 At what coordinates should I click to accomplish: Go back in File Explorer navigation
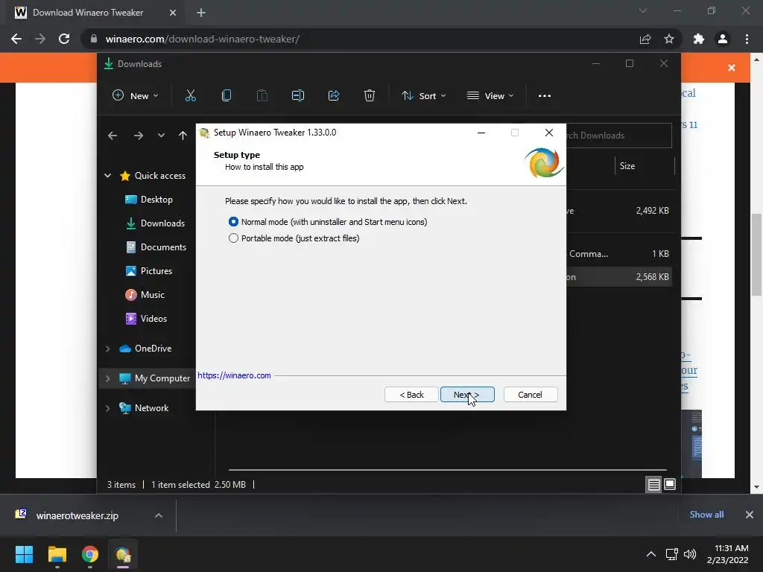pyautogui.click(x=113, y=136)
